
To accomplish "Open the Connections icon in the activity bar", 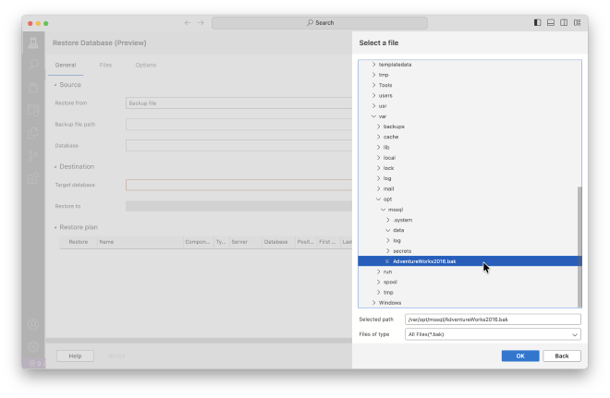I will tap(33, 42).
